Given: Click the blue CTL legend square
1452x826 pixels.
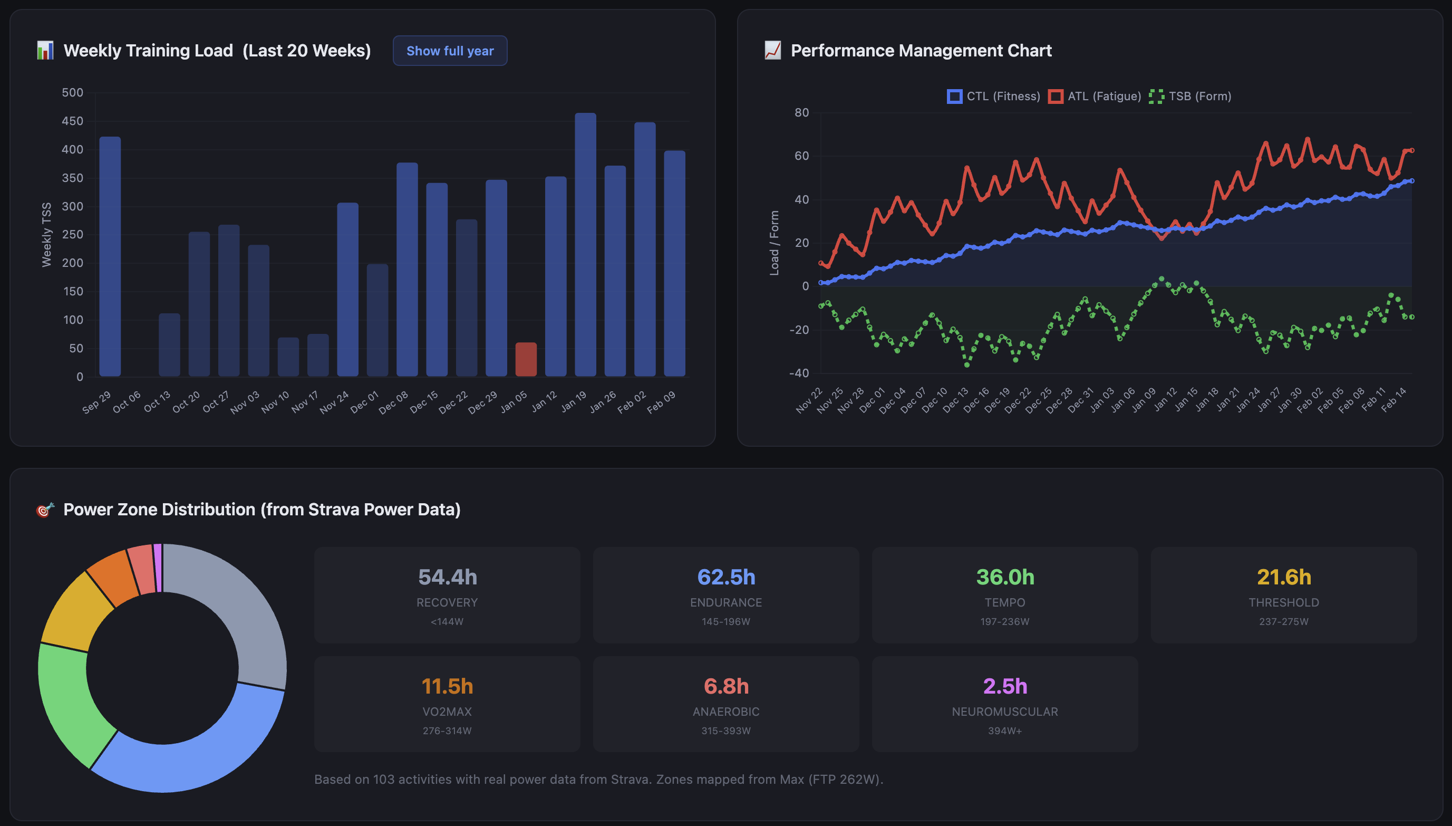Looking at the screenshot, I should coord(954,96).
